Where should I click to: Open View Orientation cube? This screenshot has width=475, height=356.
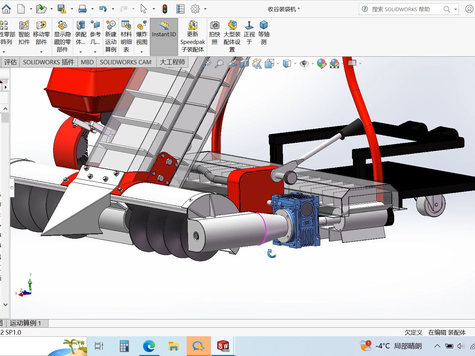[269, 63]
